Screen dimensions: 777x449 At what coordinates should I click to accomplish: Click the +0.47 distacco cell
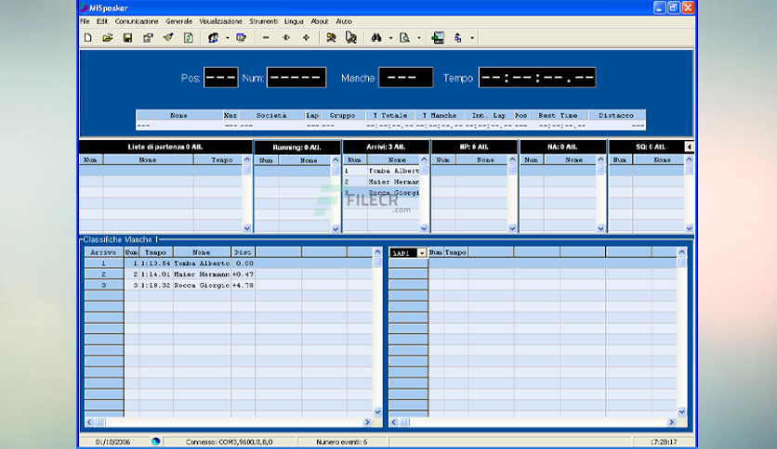pyautogui.click(x=243, y=275)
